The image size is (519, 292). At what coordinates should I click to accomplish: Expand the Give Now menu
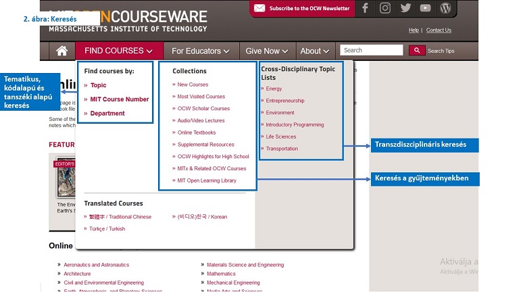click(x=267, y=51)
